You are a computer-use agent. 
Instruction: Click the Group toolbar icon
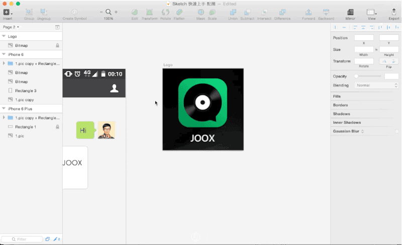[x=29, y=12]
